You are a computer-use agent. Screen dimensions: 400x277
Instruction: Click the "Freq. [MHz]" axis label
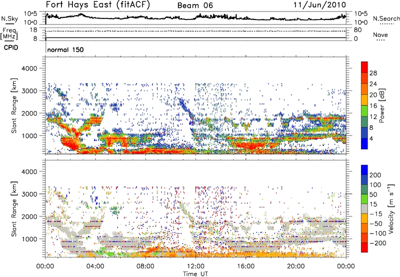click(x=9, y=33)
